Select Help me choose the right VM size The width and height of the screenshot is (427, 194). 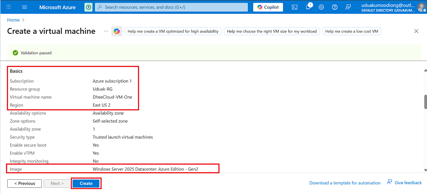tap(272, 32)
